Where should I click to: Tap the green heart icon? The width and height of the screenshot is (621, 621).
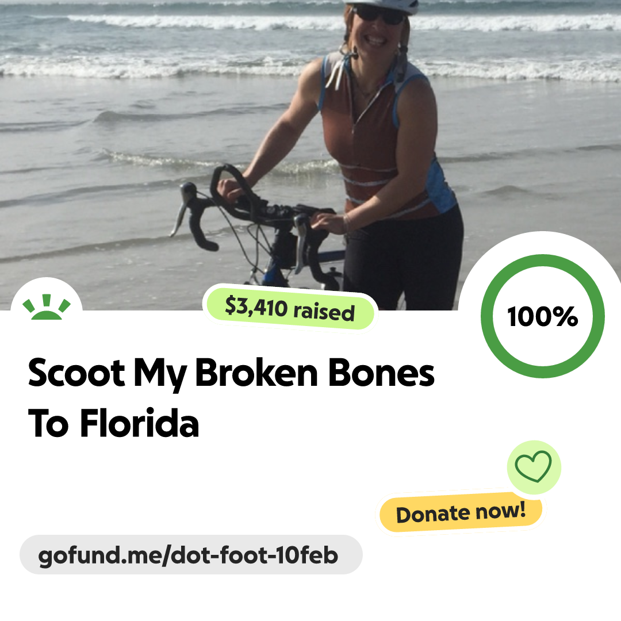coord(534,466)
